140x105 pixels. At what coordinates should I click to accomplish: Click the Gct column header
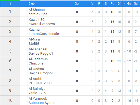[77, 3]
